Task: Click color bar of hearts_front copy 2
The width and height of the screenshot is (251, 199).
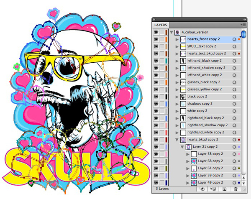Action: tap(166, 39)
